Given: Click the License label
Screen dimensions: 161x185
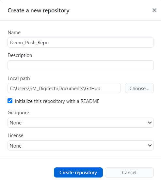Looking at the screenshot, I should coord(15,135).
